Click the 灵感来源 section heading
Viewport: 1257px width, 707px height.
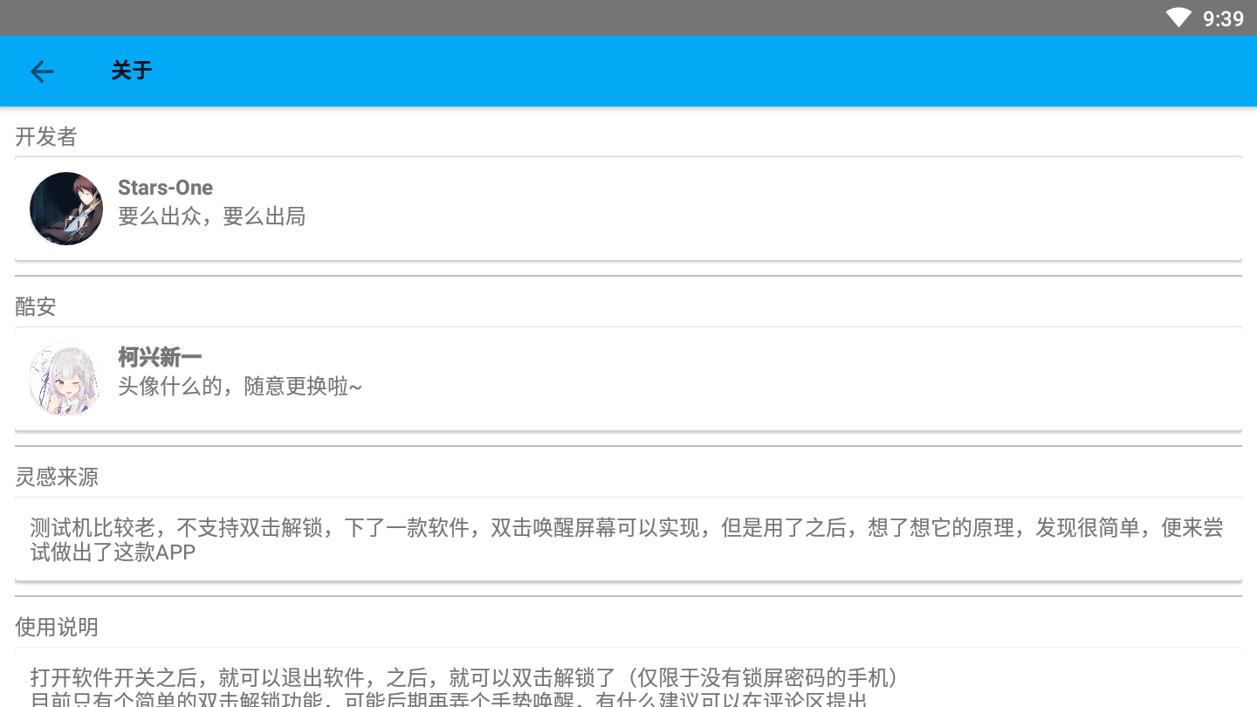57,477
